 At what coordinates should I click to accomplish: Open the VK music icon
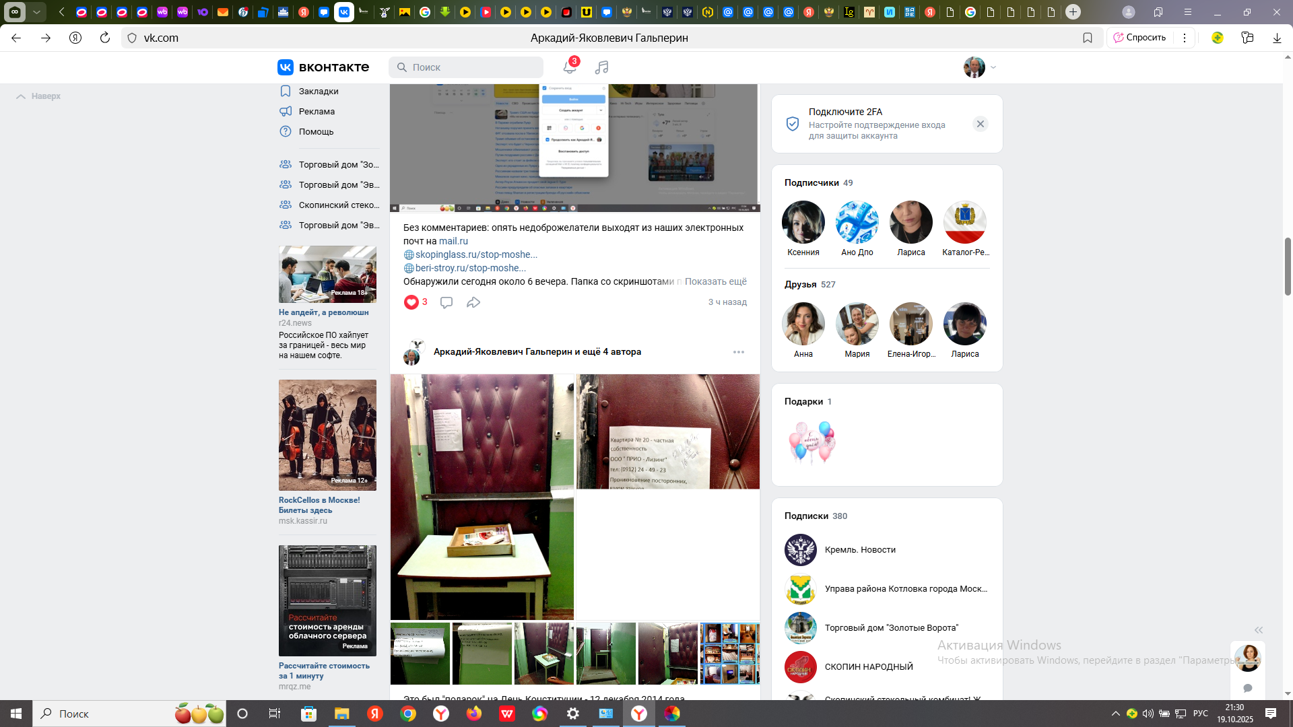pyautogui.click(x=601, y=67)
